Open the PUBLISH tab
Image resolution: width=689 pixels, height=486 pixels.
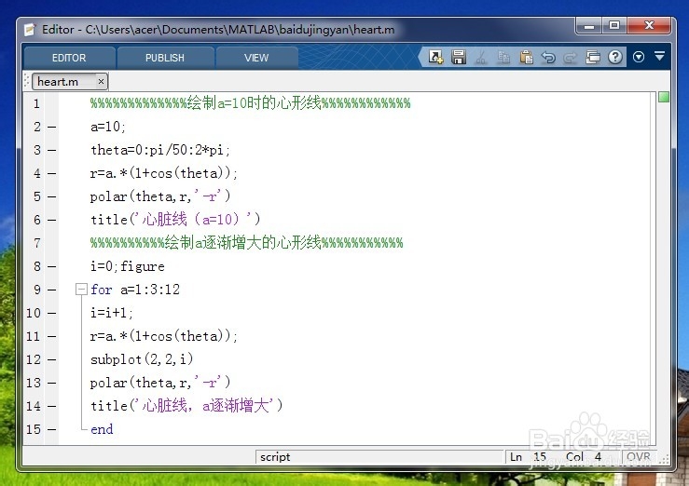tap(165, 58)
